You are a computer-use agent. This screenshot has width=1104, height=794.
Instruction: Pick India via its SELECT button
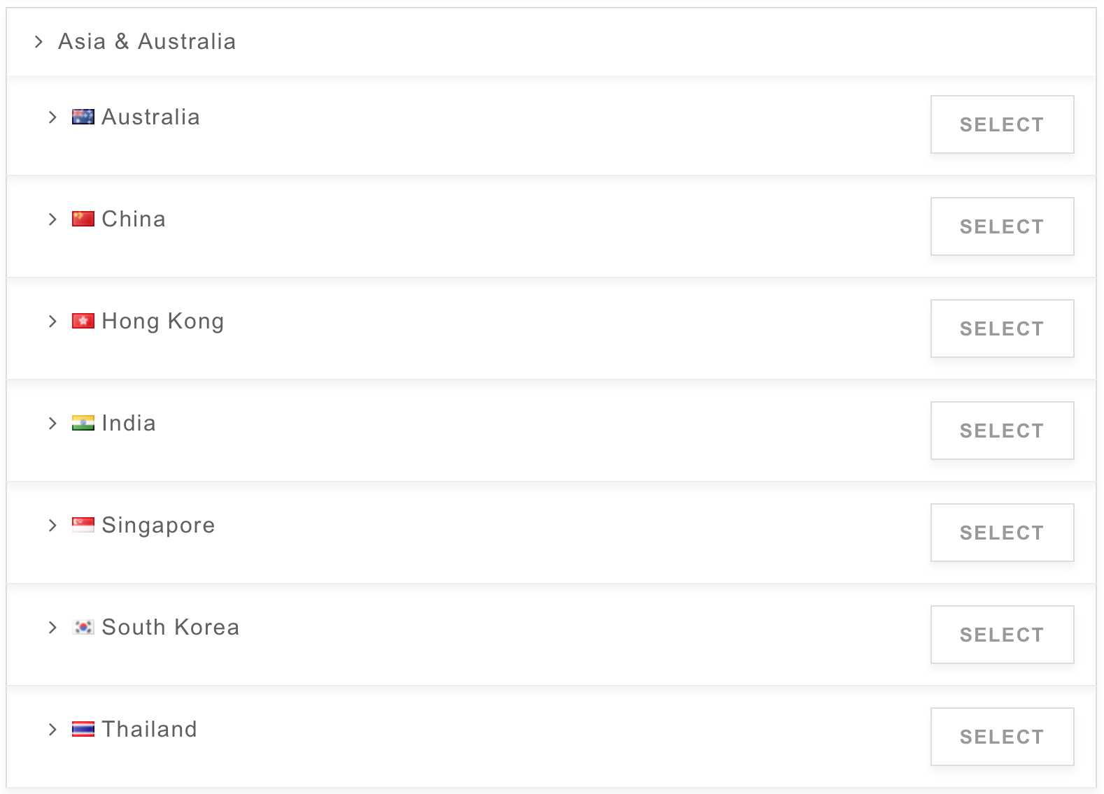(x=1002, y=431)
